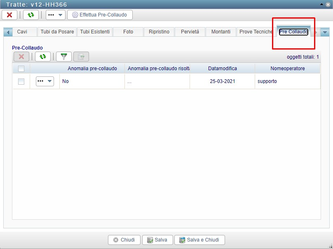The height and width of the screenshot is (249, 333).
Task: Open the Prove Tecniche tab
Action: click(256, 32)
